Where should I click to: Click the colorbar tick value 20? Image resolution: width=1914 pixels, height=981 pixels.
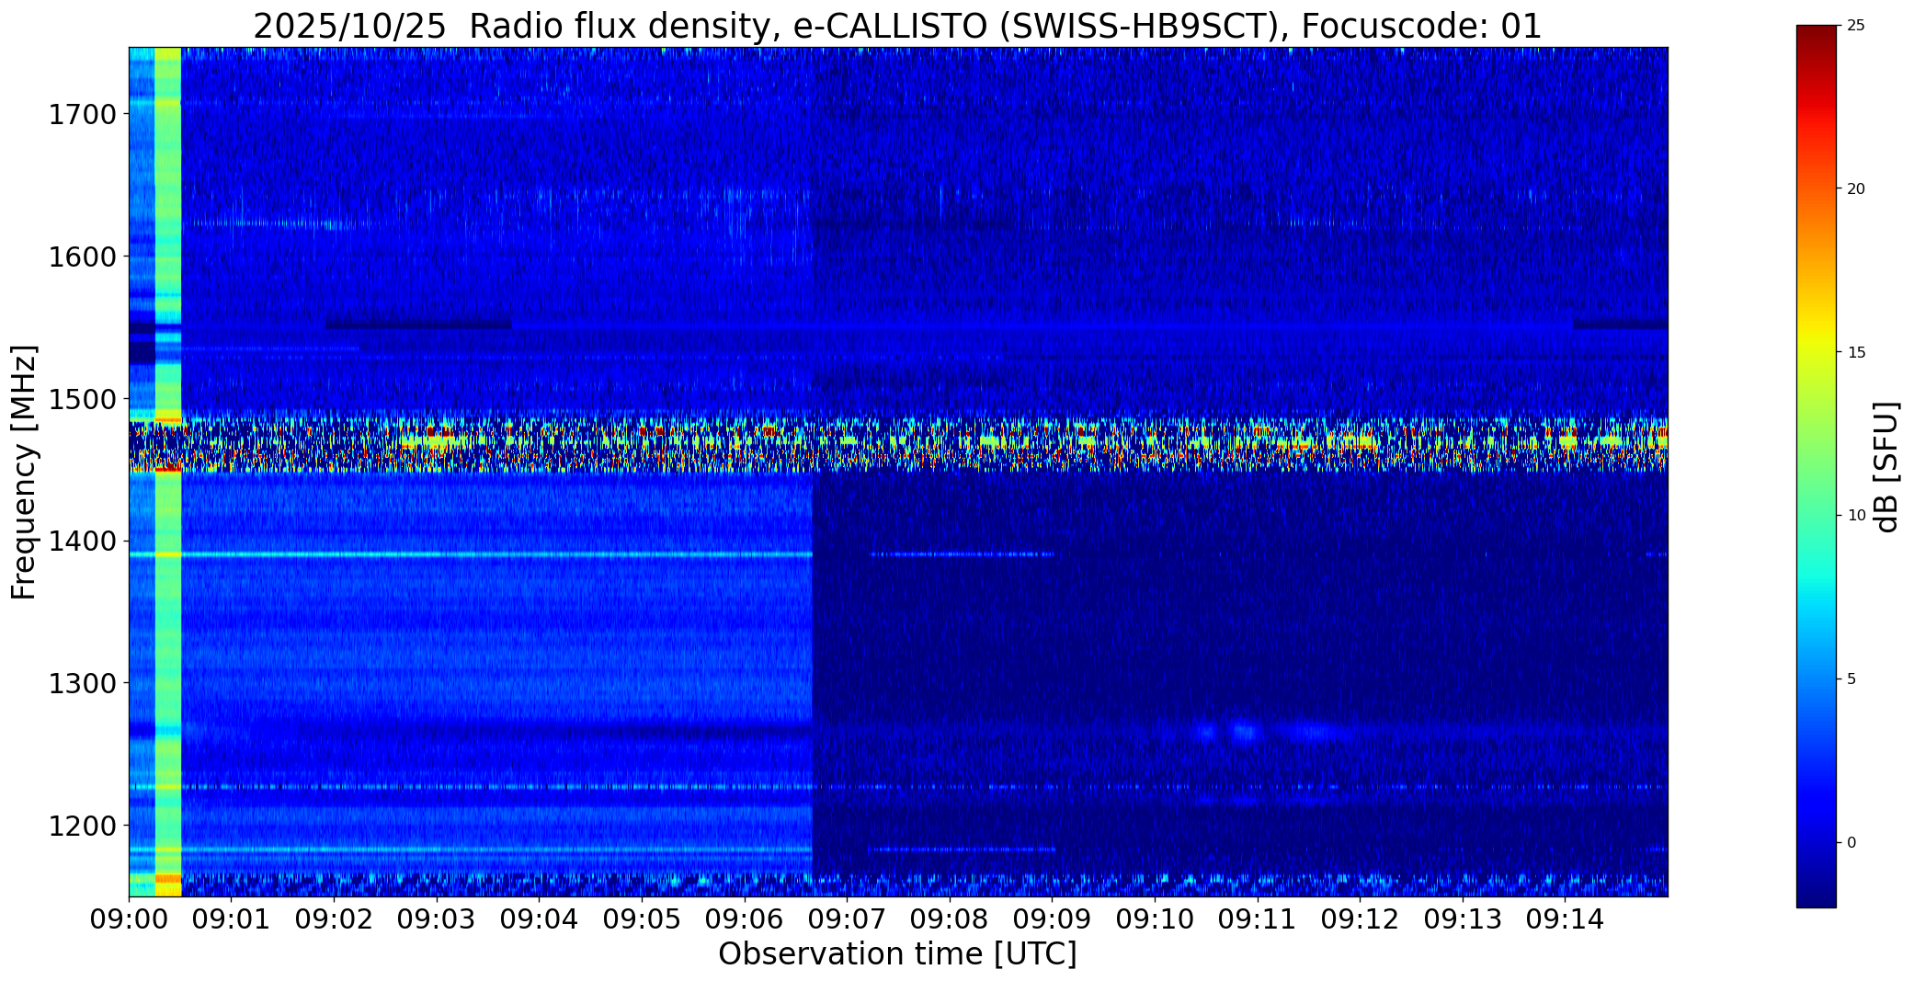tap(1856, 189)
